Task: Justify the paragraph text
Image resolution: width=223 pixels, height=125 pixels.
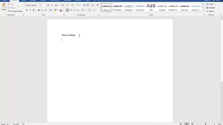Action: click(x=78, y=10)
